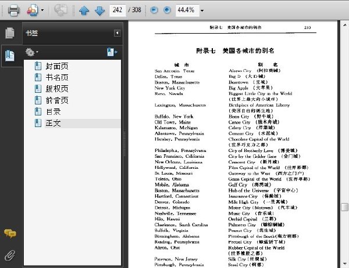Image resolution: width=349 pixels, height=268 pixels.
Task: Click bookmark icon beside 正文
Action: [x=38, y=123]
